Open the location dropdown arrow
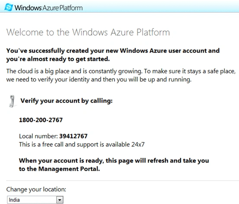The image size is (239, 204). point(60,200)
